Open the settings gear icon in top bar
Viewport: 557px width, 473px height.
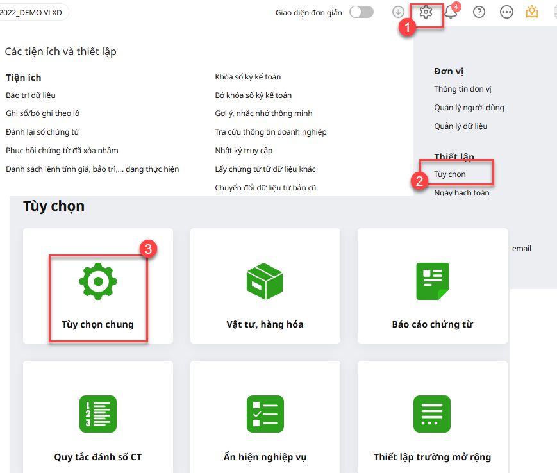point(426,12)
